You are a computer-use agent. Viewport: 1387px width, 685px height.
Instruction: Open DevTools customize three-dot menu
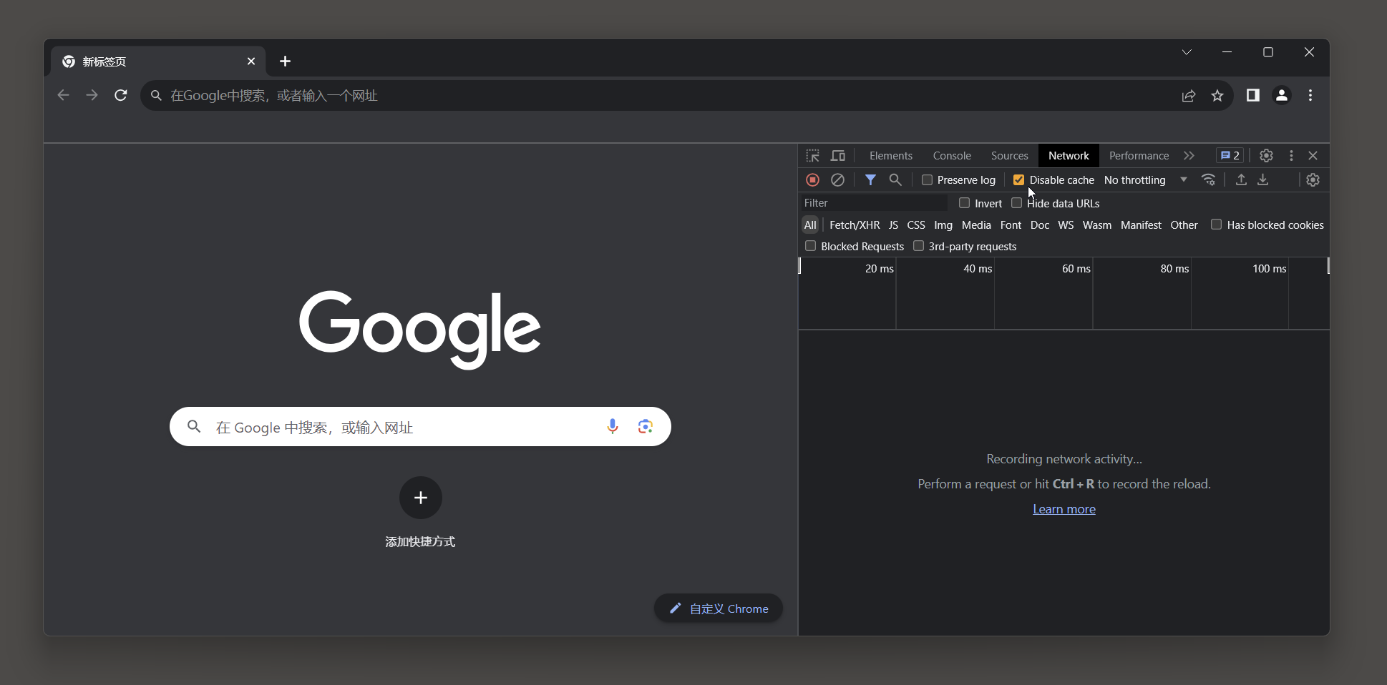click(1291, 155)
